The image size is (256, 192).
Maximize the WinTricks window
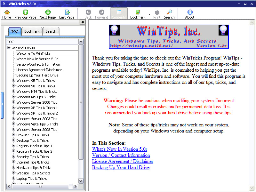pyautogui.click(x=245, y=4)
